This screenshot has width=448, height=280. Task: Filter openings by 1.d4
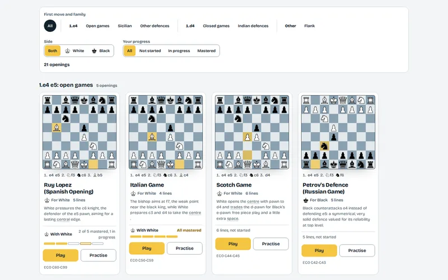click(190, 26)
